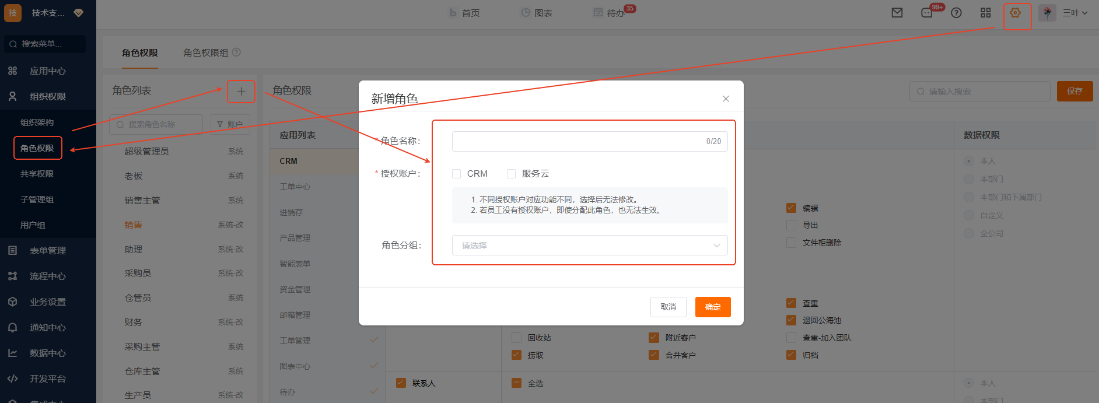The image size is (1099, 403).
Task: Click the 搜索角色名称 search field
Action: tap(156, 124)
